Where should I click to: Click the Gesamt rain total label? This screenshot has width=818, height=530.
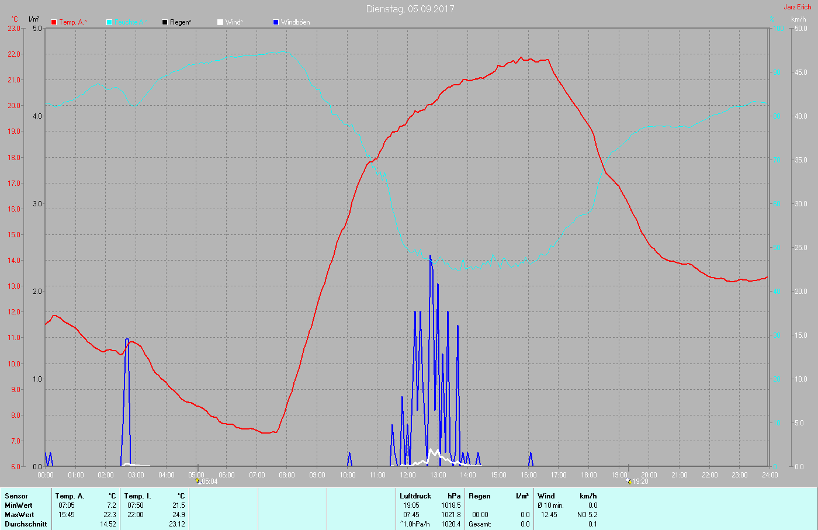480,524
